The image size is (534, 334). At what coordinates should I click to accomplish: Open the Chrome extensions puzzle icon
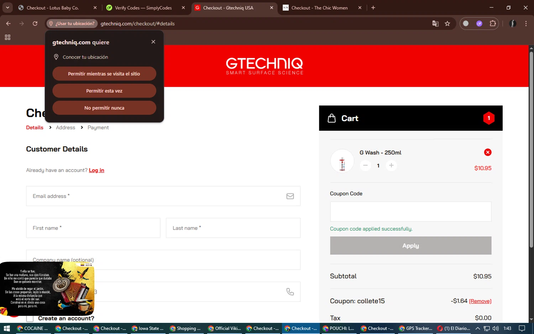tap(493, 24)
